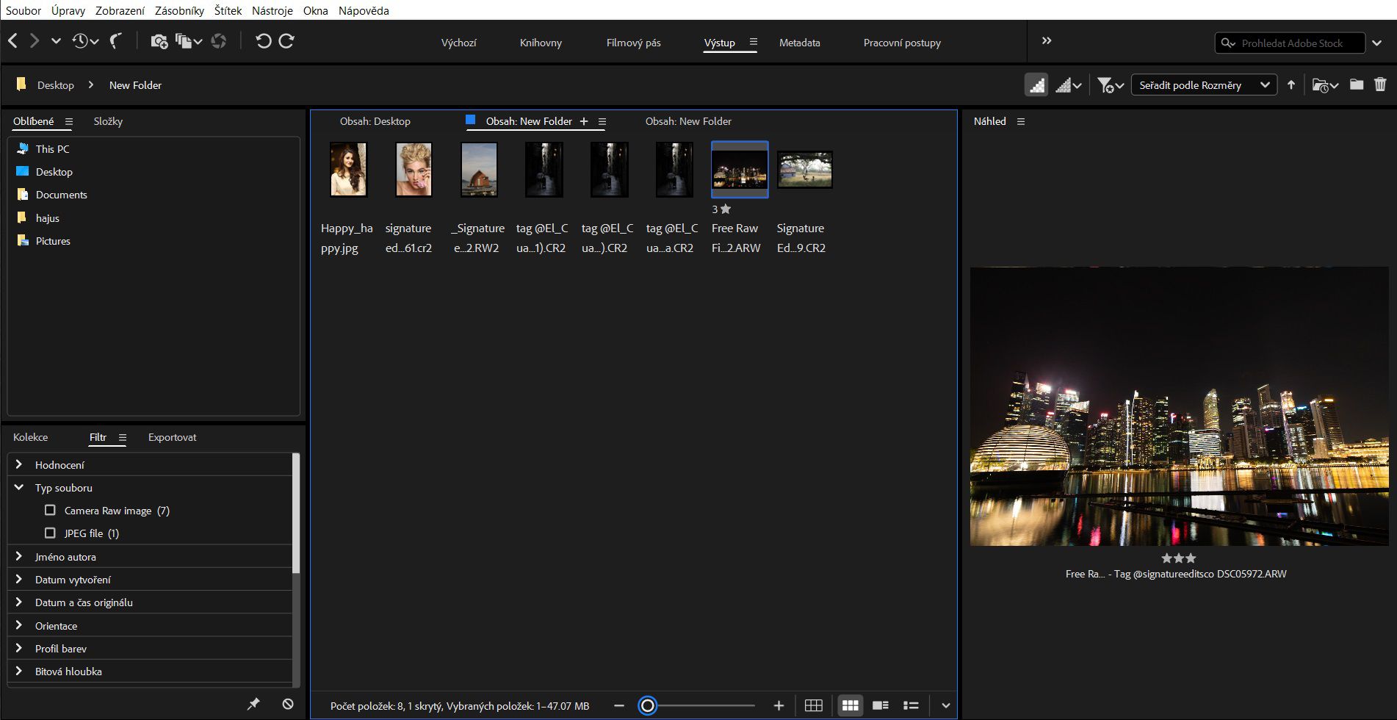Open the filter items by rating funnel

coord(1110,85)
